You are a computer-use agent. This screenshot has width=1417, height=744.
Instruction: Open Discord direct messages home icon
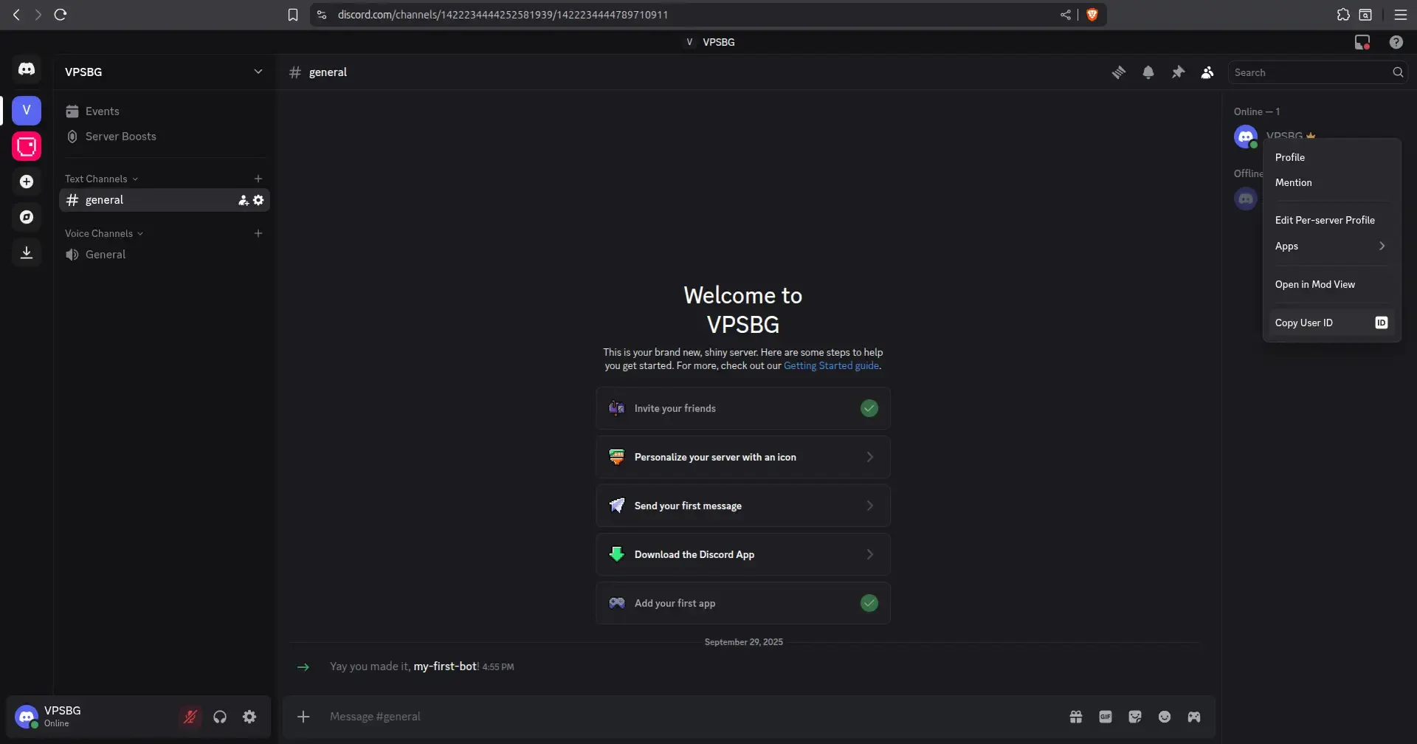27,69
